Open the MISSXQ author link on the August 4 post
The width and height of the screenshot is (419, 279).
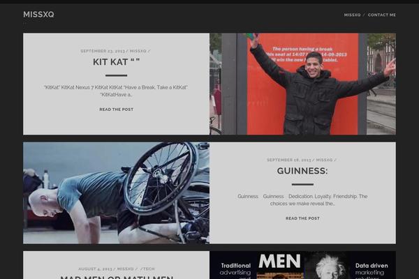coord(125,269)
